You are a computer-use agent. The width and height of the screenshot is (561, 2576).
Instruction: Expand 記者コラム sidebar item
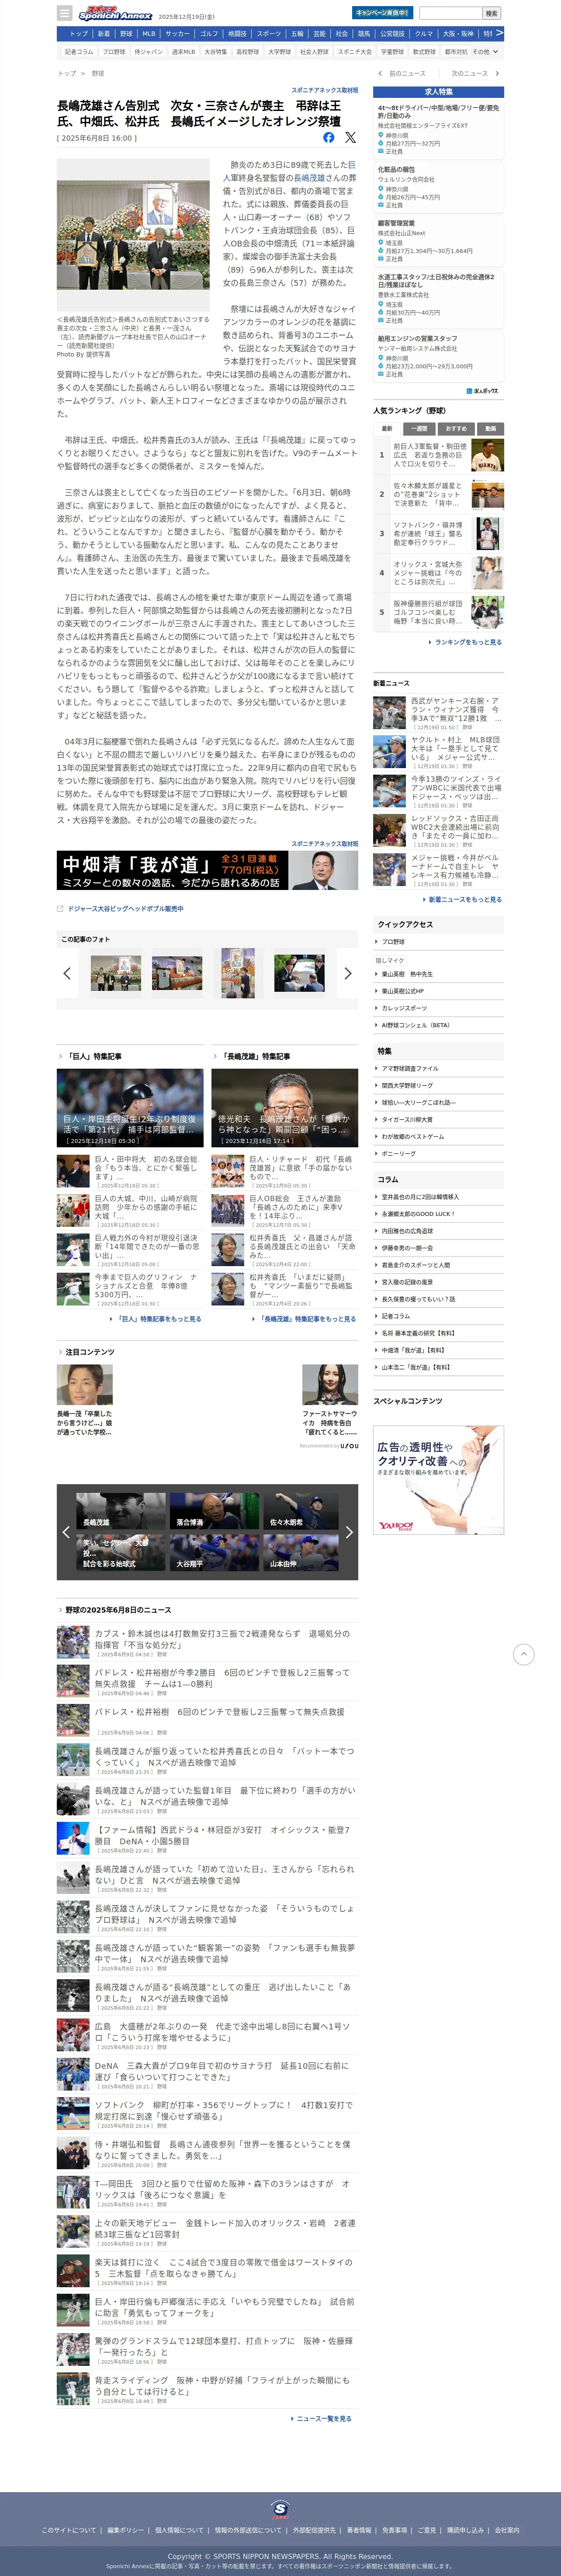point(438,1316)
